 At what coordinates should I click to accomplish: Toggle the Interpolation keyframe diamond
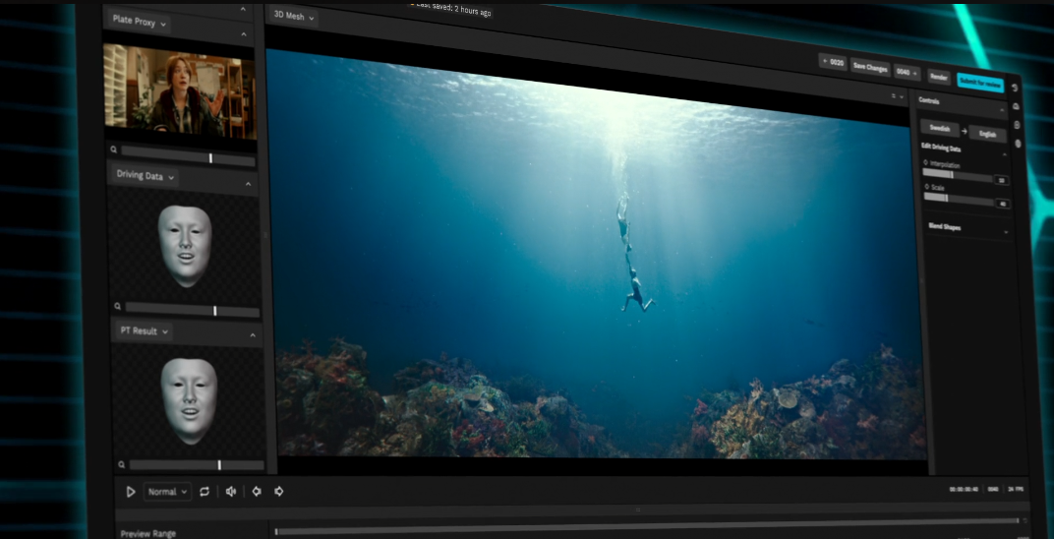click(925, 162)
